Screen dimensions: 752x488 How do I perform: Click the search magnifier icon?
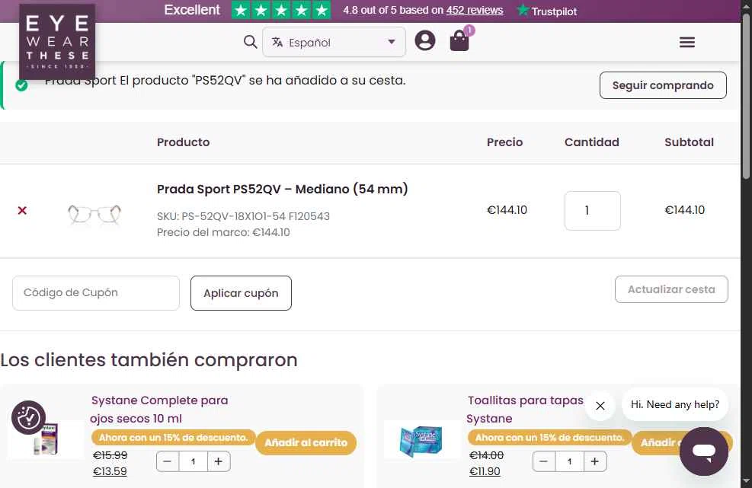click(x=251, y=42)
